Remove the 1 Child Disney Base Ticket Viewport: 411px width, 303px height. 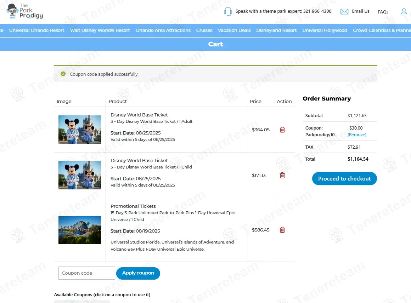click(x=282, y=176)
